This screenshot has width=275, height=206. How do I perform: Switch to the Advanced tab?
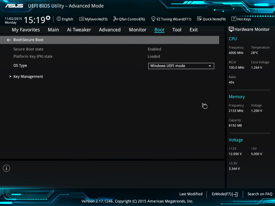[110, 30]
